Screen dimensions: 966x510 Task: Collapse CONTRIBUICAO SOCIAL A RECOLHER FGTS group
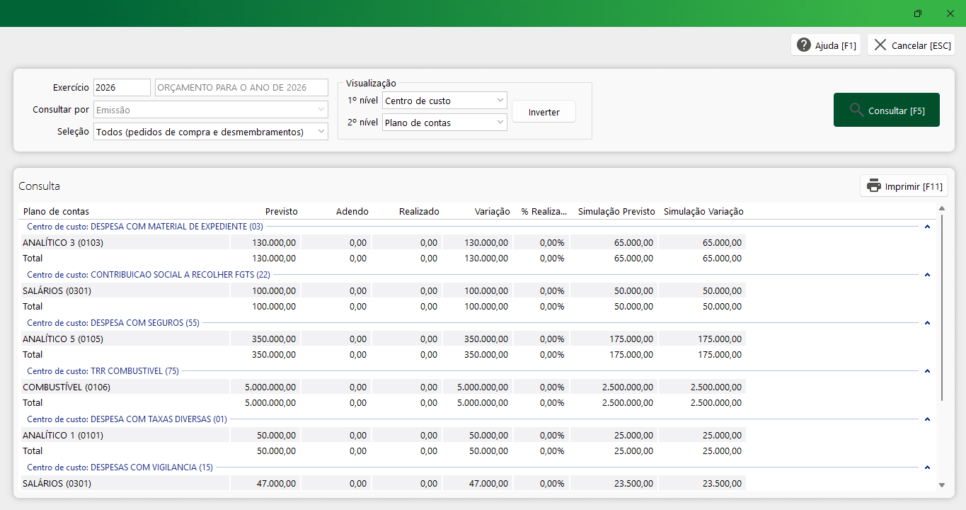[x=927, y=275]
